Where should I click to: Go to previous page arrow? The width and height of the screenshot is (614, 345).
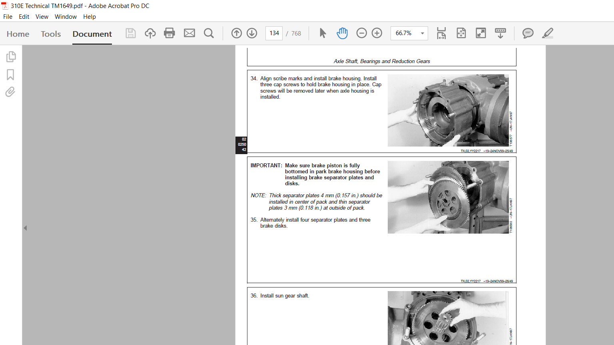pos(237,33)
